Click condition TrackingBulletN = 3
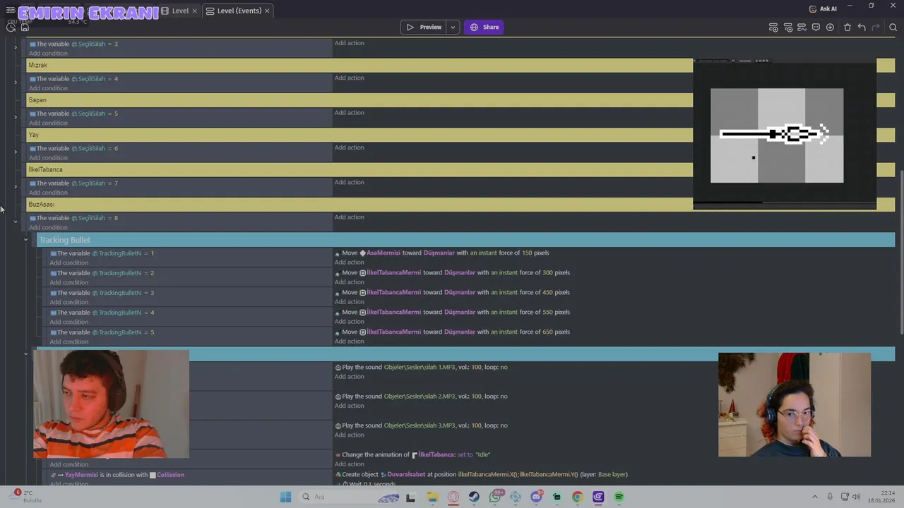This screenshot has width=904, height=508. click(x=102, y=293)
